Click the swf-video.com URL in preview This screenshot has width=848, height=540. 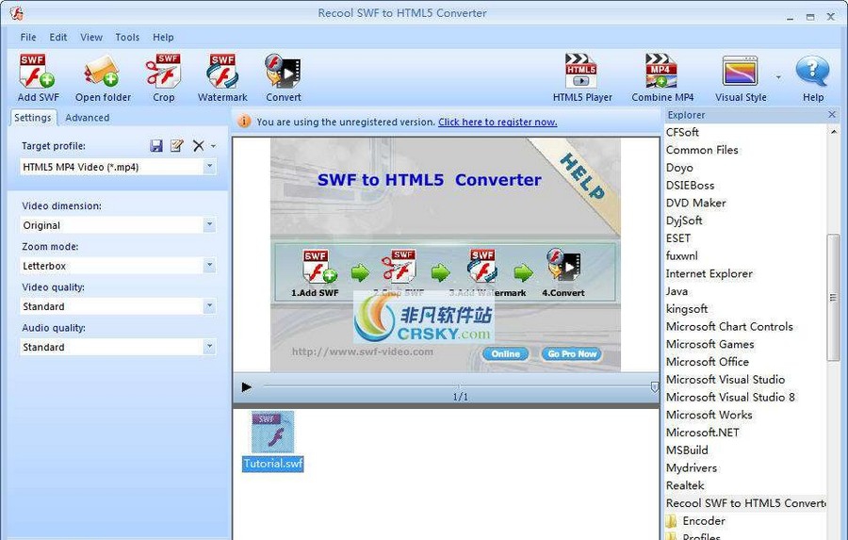[362, 352]
